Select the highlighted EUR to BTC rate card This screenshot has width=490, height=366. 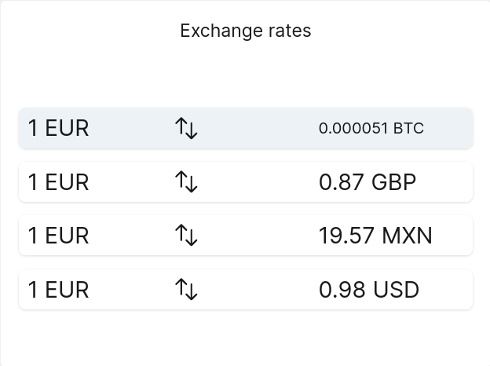pos(246,128)
